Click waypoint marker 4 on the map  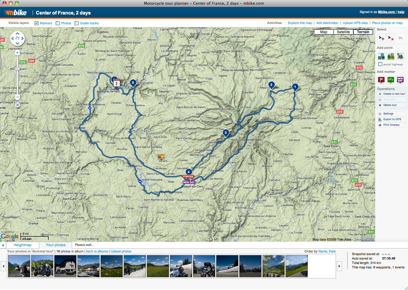[x=189, y=172]
